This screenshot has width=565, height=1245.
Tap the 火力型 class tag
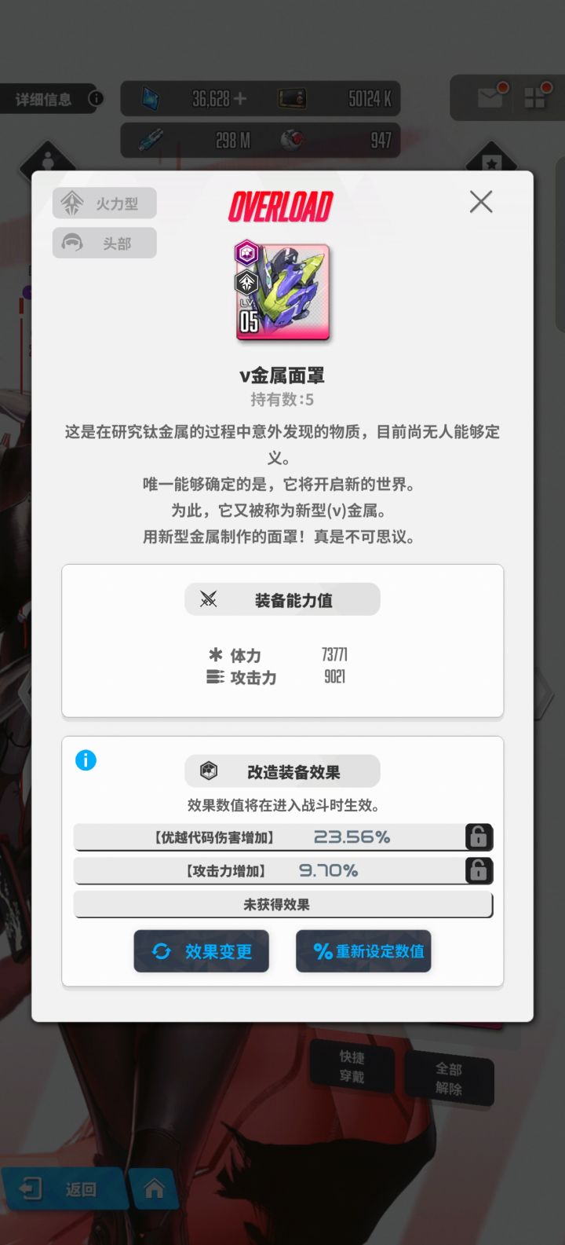click(104, 203)
